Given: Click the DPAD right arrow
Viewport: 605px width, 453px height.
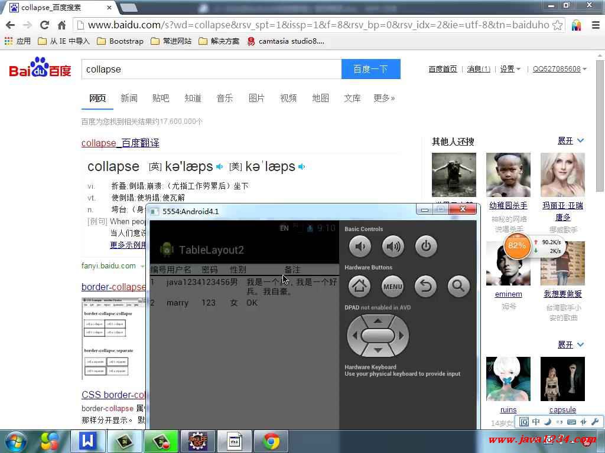Looking at the screenshot, I should [x=402, y=336].
